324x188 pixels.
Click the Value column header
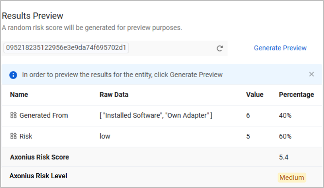pos(254,95)
